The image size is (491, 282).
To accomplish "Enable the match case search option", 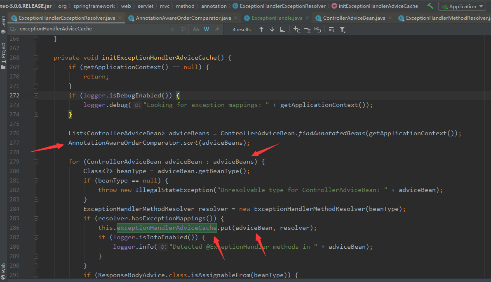I will point(196,29).
